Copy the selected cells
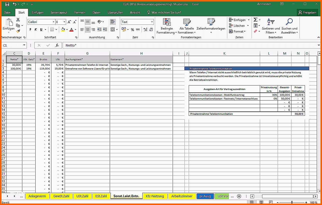 [x=18, y=25]
